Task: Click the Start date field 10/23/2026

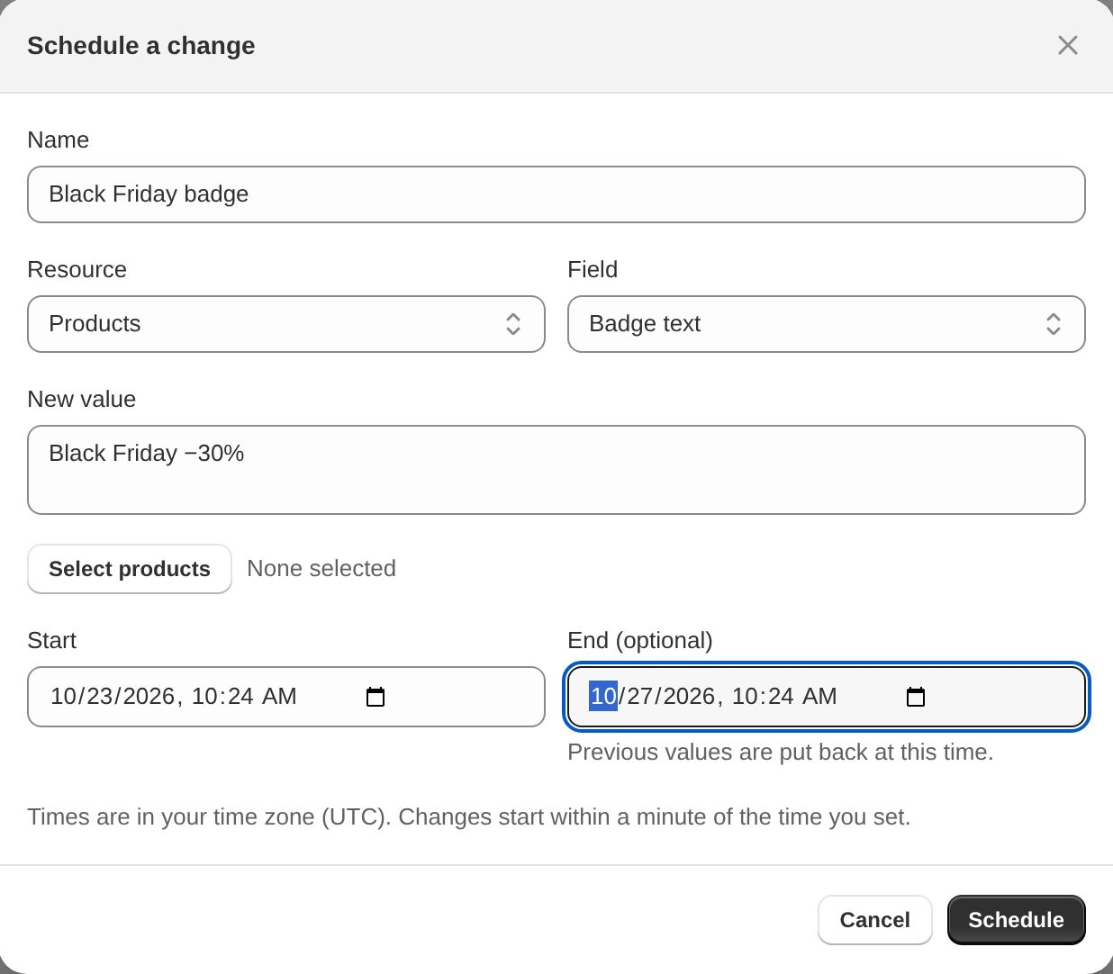Action: point(286,697)
